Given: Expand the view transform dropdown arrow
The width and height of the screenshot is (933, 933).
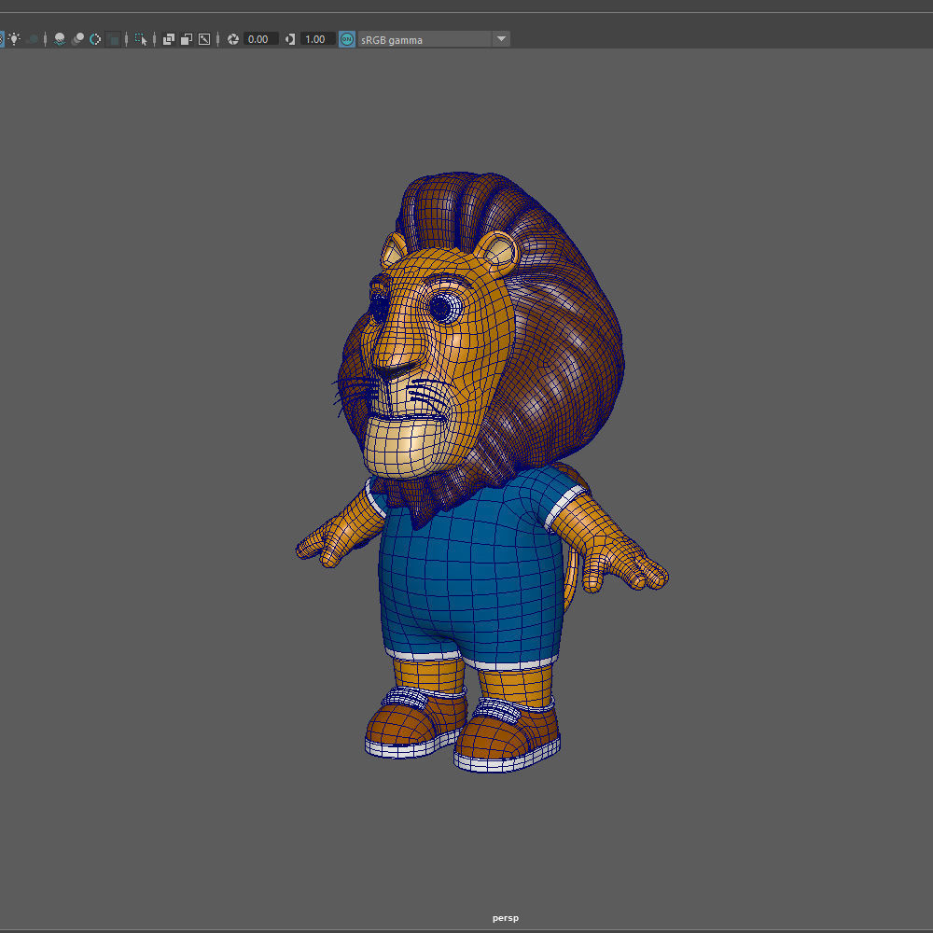Looking at the screenshot, I should (x=501, y=39).
